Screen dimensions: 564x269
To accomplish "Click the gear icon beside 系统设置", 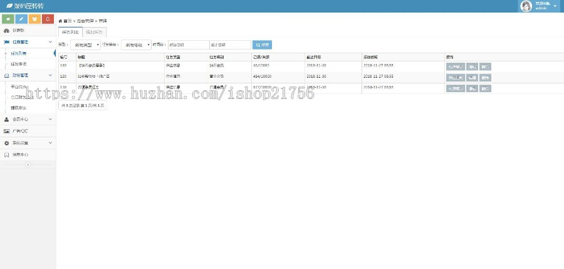I will pos(6,143).
